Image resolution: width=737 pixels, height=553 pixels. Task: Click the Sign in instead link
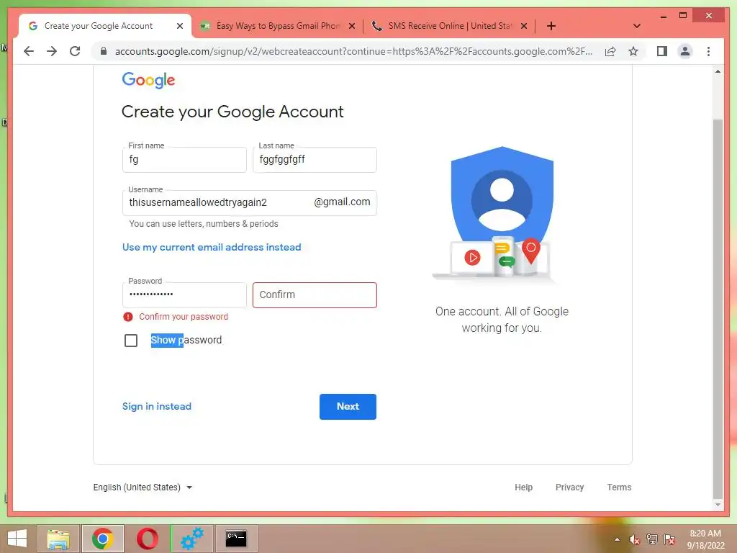coord(156,406)
